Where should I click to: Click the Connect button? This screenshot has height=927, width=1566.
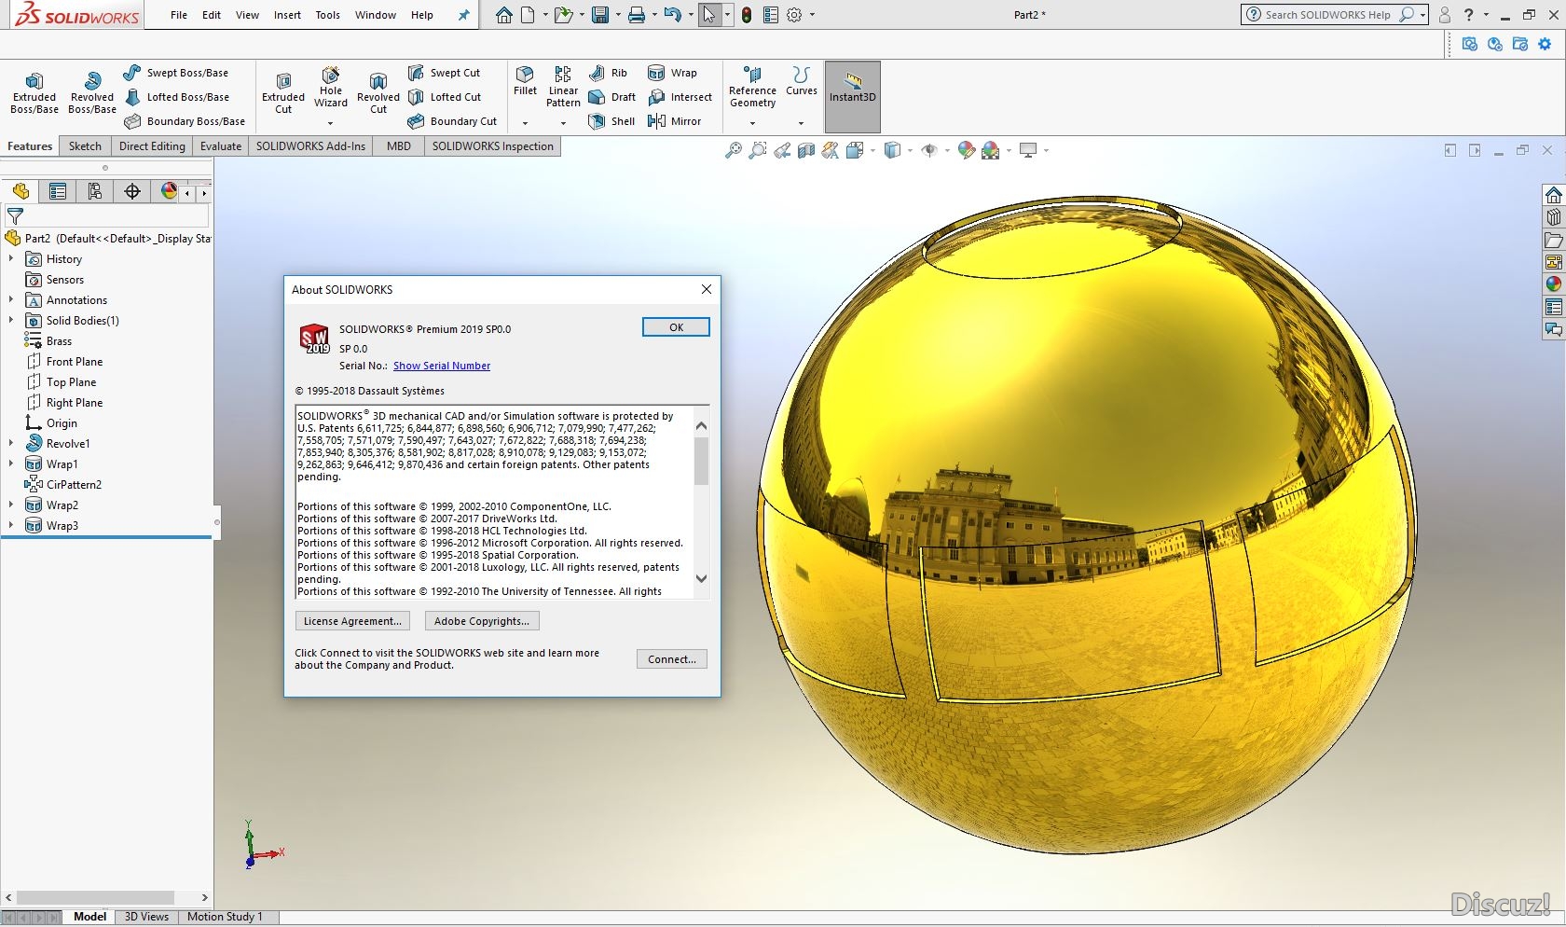pyautogui.click(x=672, y=659)
